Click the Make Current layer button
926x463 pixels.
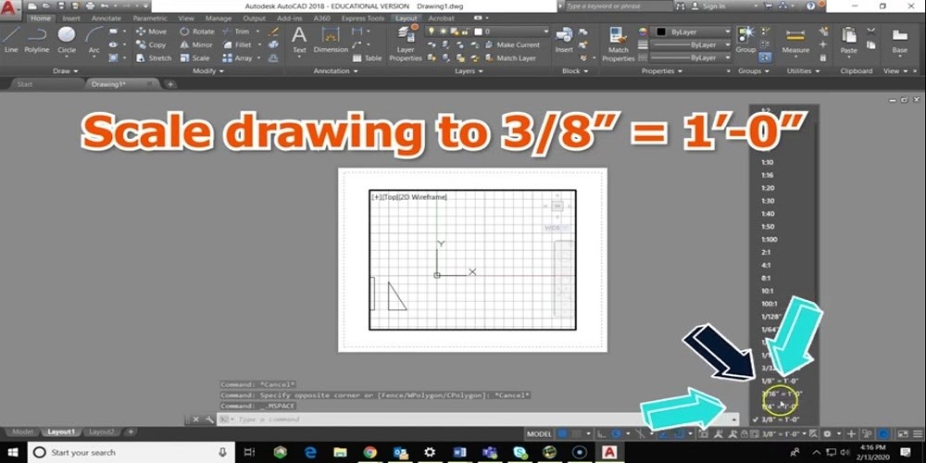(512, 44)
